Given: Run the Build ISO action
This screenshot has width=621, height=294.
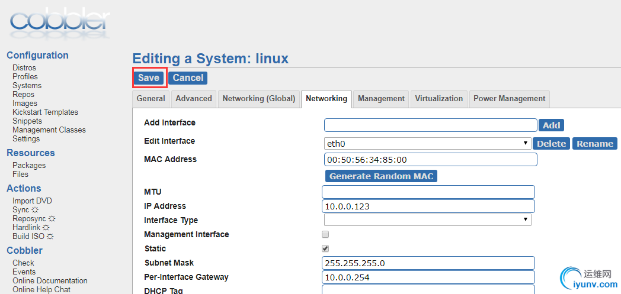Looking at the screenshot, I should click(x=33, y=236).
